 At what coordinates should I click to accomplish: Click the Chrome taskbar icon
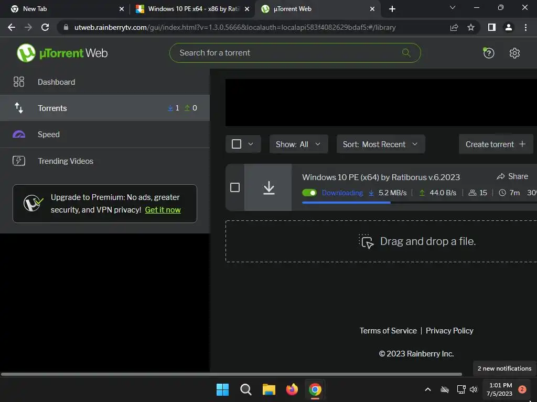(x=315, y=389)
